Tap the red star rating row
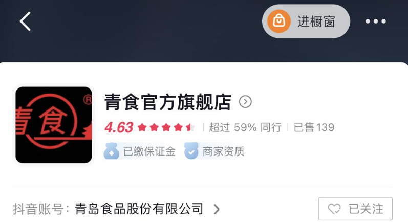 click(x=166, y=127)
